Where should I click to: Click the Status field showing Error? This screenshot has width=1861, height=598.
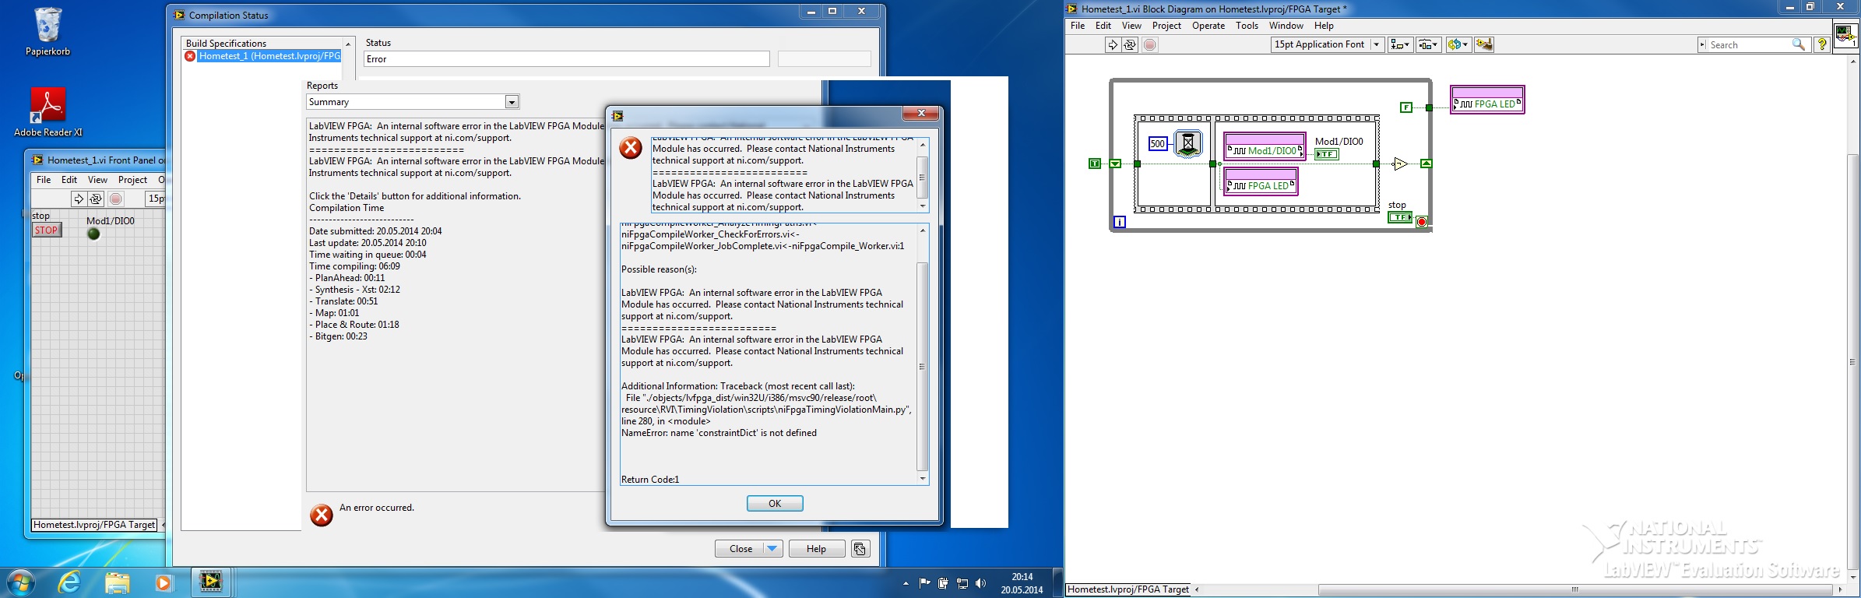tap(566, 59)
